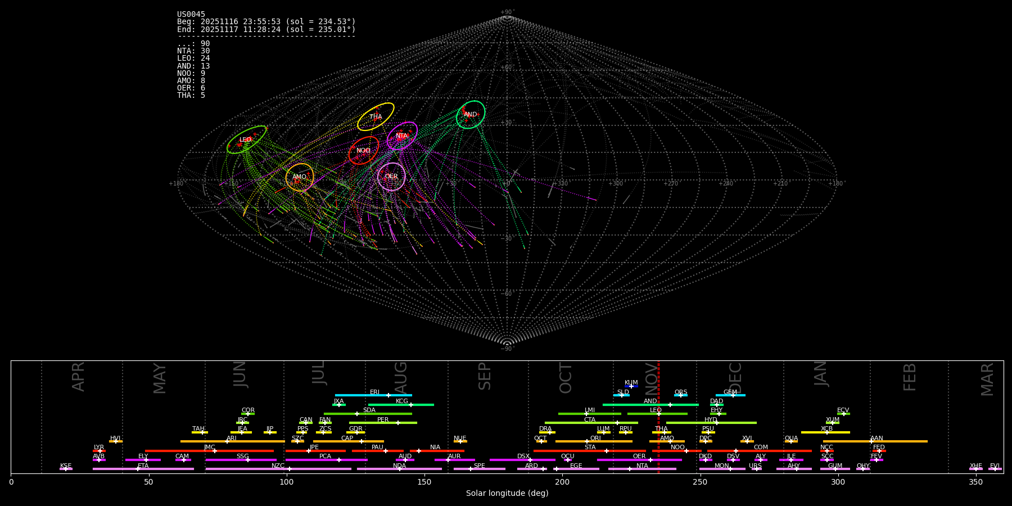The width and height of the screenshot is (1012, 506).
Task: Click the PER shower bar in the timeline
Action: (383, 423)
